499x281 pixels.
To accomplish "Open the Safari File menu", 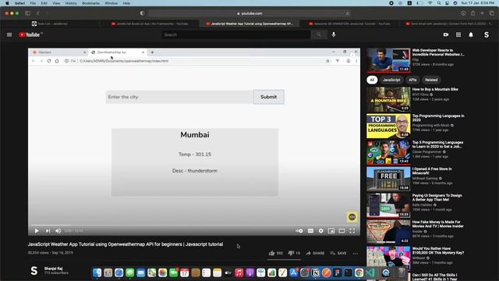I will coord(33,3).
